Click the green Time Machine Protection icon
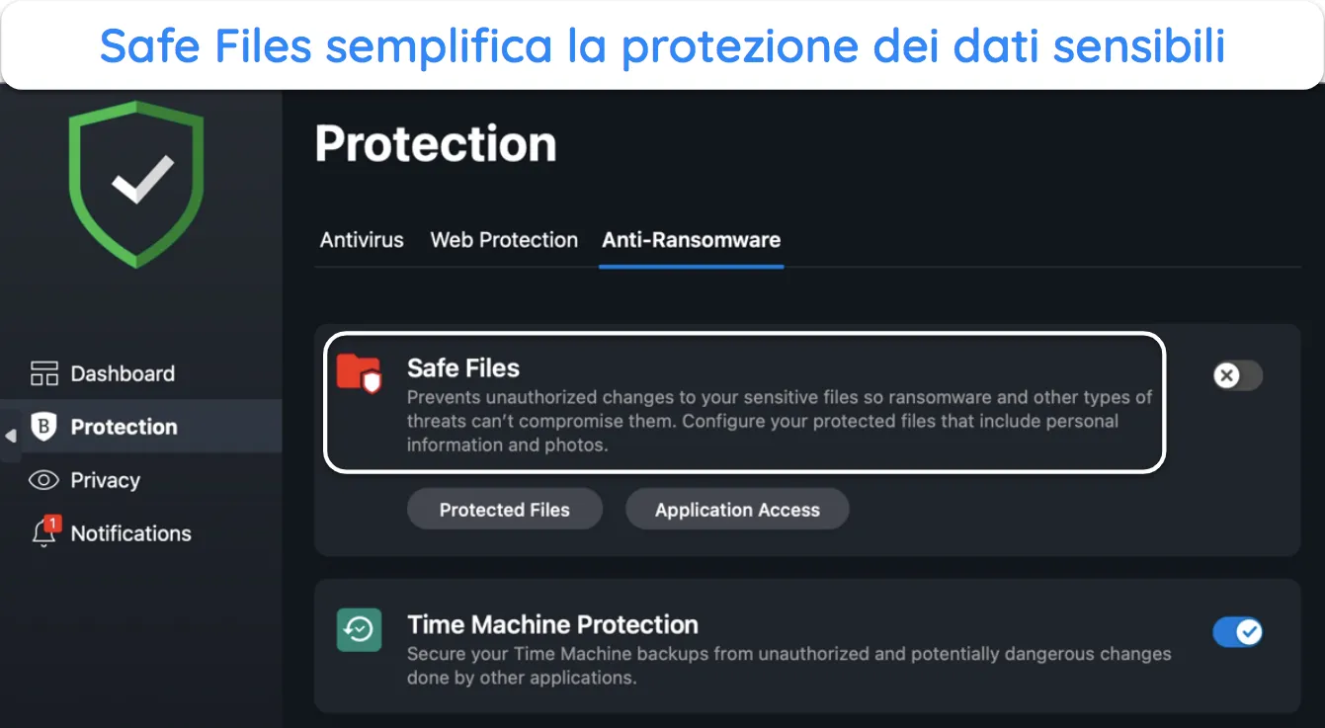The image size is (1325, 728). pyautogui.click(x=360, y=629)
